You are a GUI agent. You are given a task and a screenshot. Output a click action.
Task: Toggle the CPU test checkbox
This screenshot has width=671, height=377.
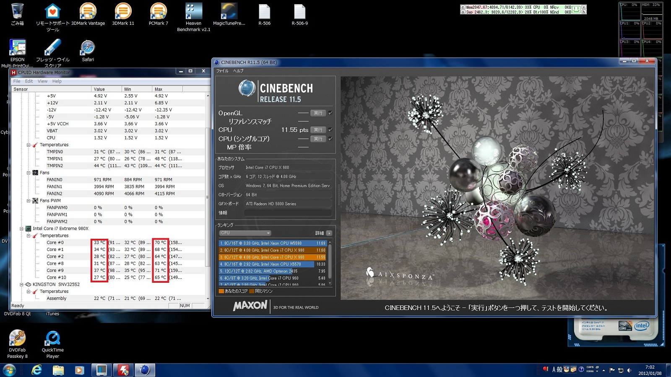(x=330, y=130)
